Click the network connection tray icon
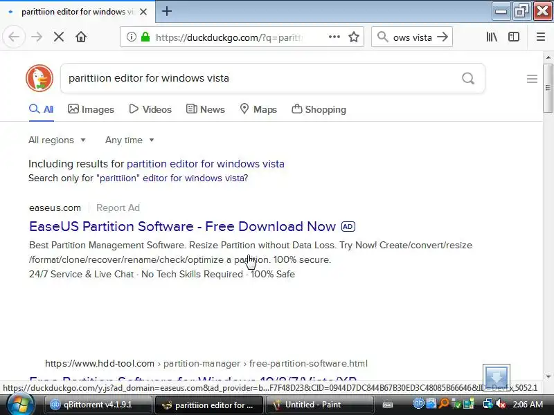The height and width of the screenshot is (415, 554). tap(488, 404)
